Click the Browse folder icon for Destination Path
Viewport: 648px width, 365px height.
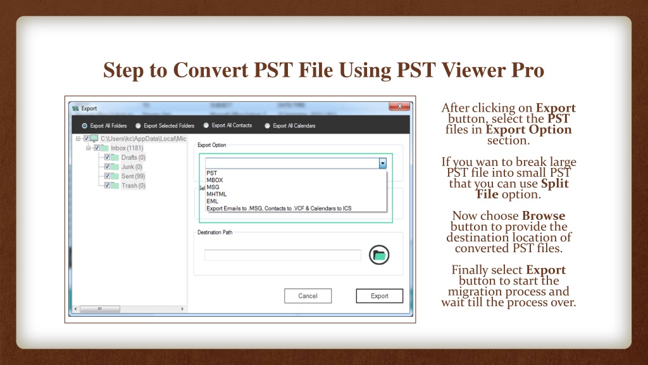(x=379, y=255)
